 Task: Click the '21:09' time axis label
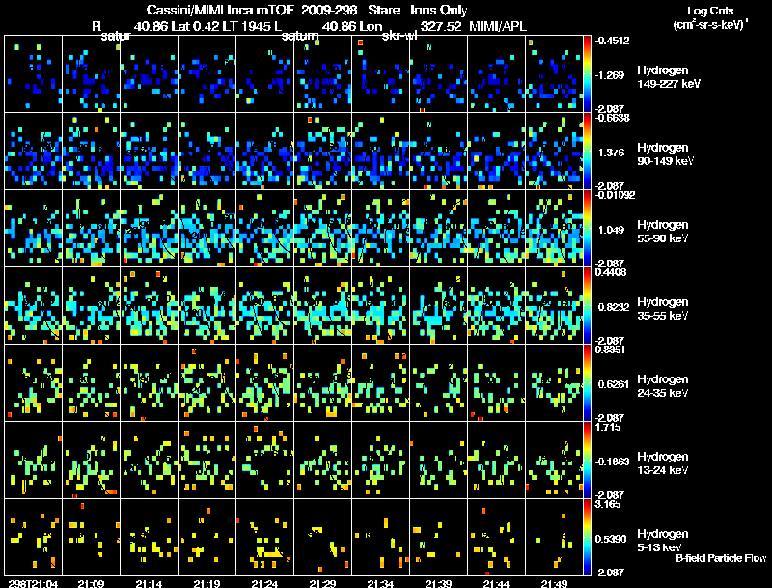tap(91, 583)
